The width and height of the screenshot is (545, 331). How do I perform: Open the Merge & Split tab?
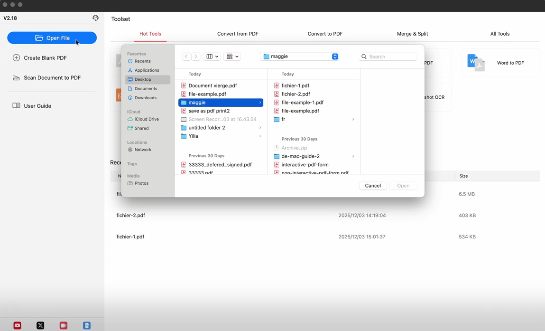pos(412,34)
